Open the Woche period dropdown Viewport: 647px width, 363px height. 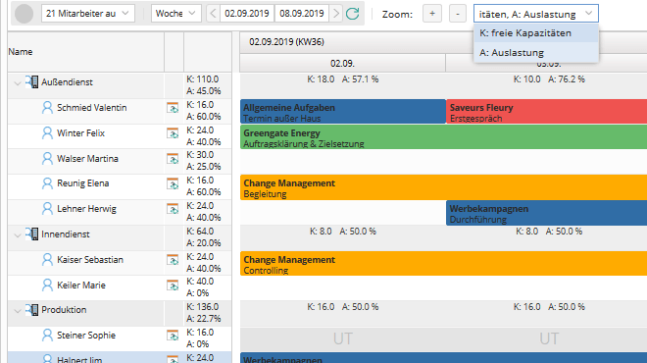[x=176, y=14]
